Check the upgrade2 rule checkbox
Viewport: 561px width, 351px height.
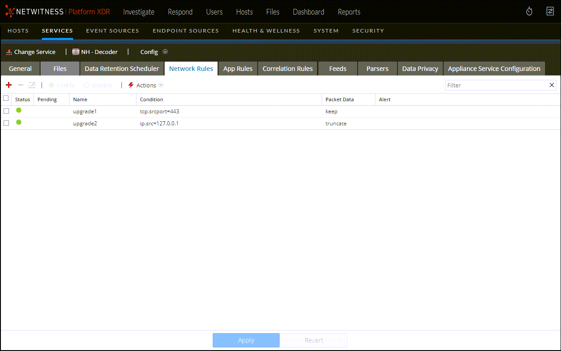click(x=6, y=124)
